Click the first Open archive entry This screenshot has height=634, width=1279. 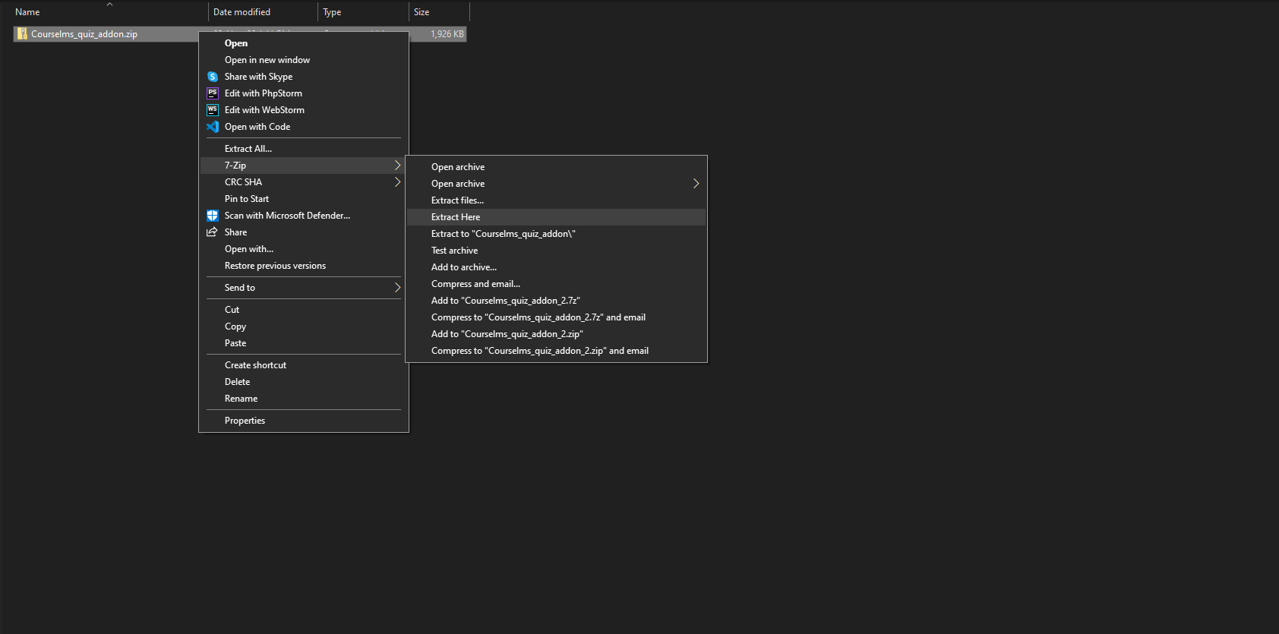557,167
